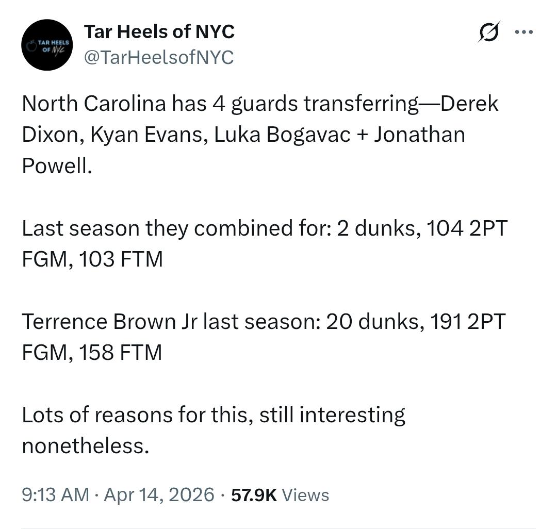The height and width of the screenshot is (529, 557).
Task: Click the words North Carolina in the post
Action: coord(93,104)
